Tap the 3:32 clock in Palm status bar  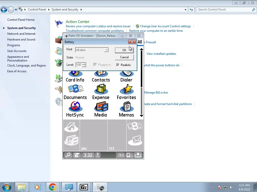88,155
